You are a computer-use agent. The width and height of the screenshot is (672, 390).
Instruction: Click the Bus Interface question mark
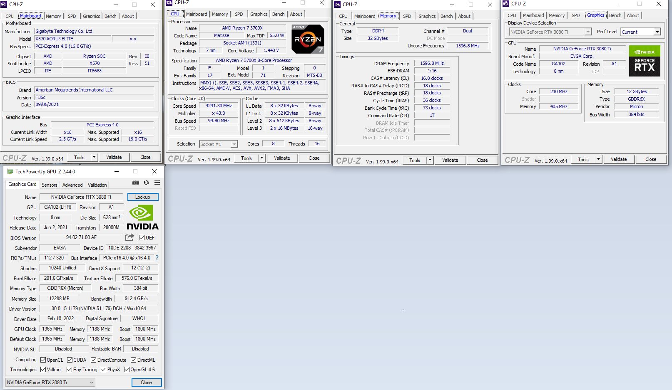point(157,258)
